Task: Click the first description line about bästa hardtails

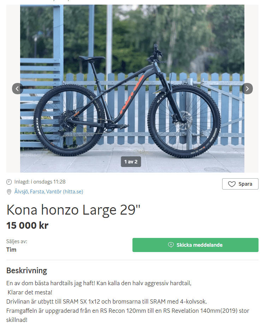Action: pyautogui.click(x=99, y=283)
